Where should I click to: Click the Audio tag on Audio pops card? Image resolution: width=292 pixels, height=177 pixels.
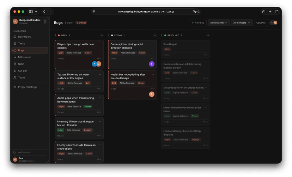click(x=88, y=107)
